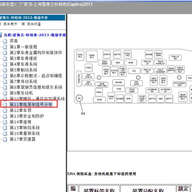Click the page icon beside 第2章车身金属构件和装饰件

point(5,53)
